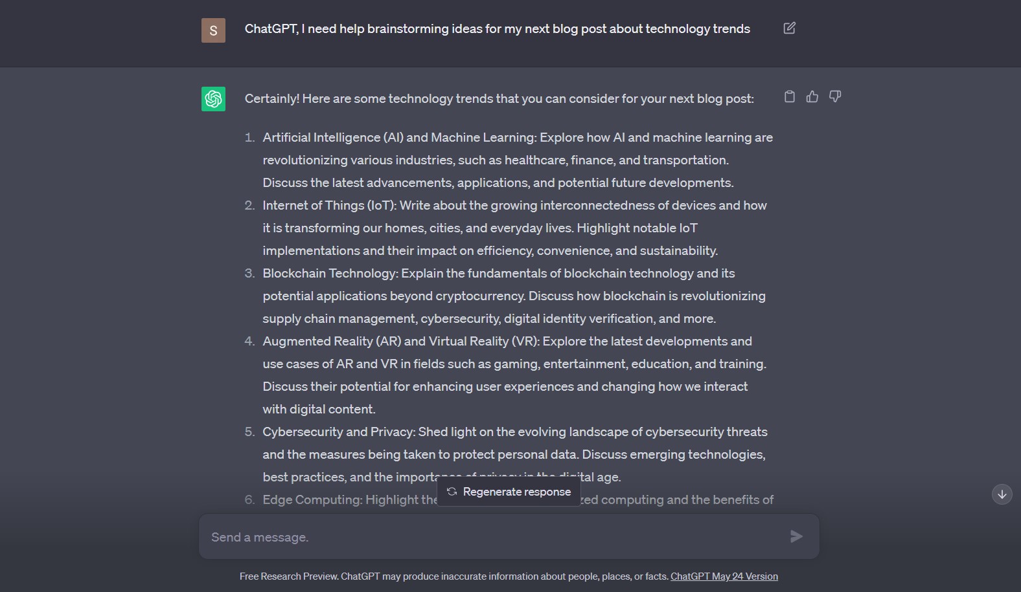Click the response intro line starting with Certainly
This screenshot has height=592, width=1021.
499,99
